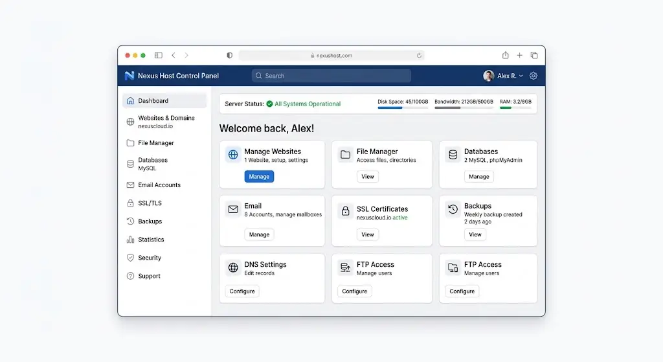Click Nexus Host Control Panel title
Screen dimensions: 663x362
tap(178, 76)
